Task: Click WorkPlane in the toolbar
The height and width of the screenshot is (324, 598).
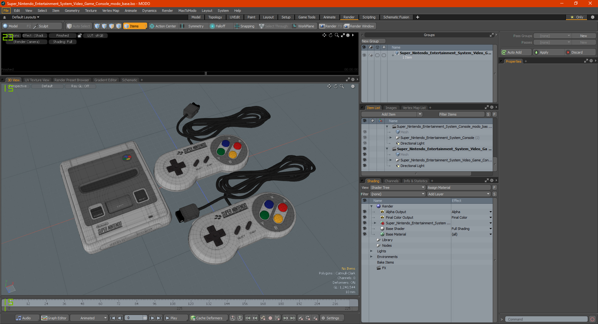Action: [x=303, y=26]
